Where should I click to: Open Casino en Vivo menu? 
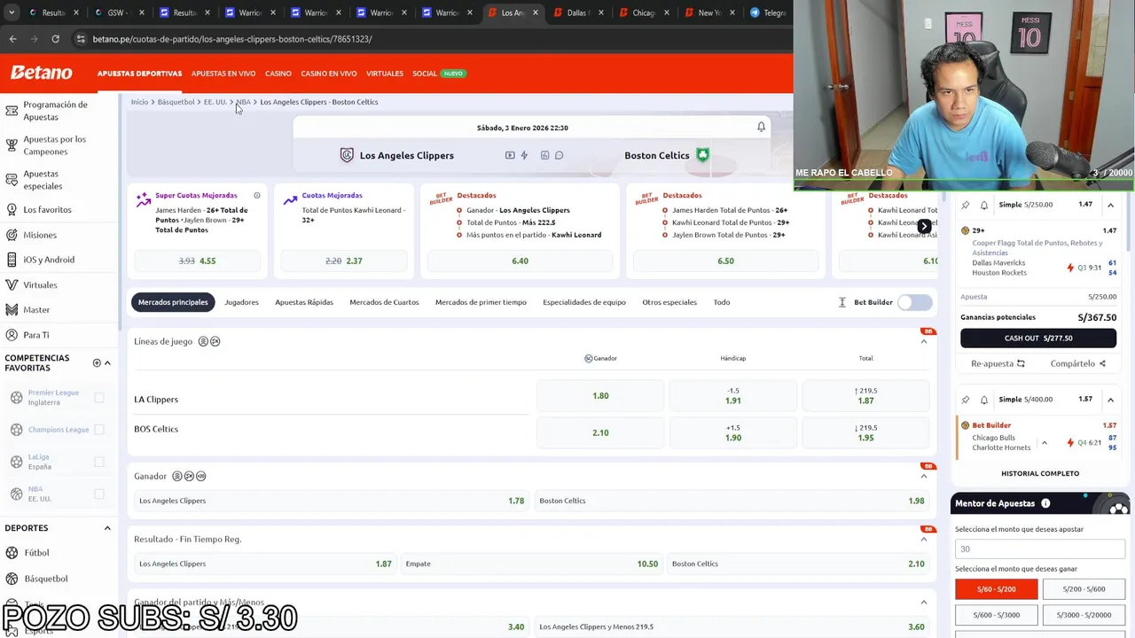click(x=329, y=74)
